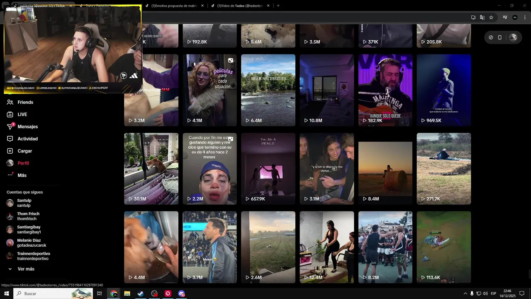Open the profile avatar in top-right pill
The height and width of the screenshot is (299, 531).
513,37
